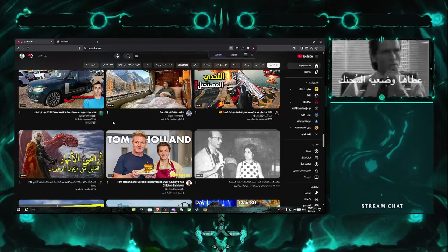Select Arabic in the translate popup

click(218, 55)
